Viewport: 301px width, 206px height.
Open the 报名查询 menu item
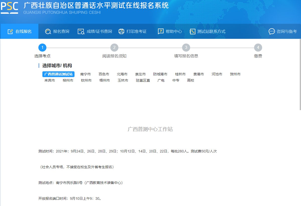click(x=61, y=32)
